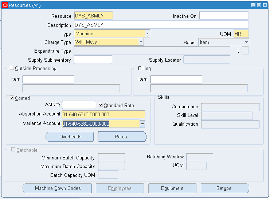This screenshot has width=270, height=199.
Task: Close the Resources (M1) window
Action: coord(265,5)
